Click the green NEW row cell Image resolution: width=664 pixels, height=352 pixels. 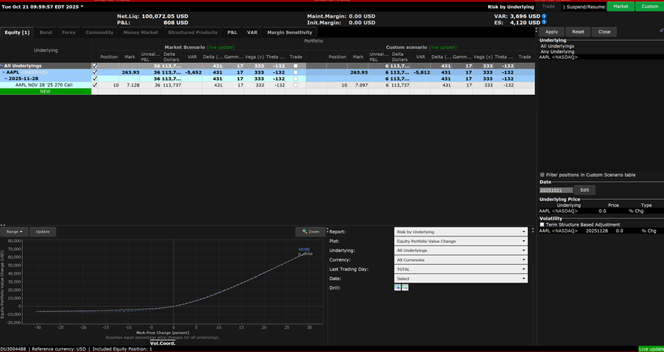[45, 91]
